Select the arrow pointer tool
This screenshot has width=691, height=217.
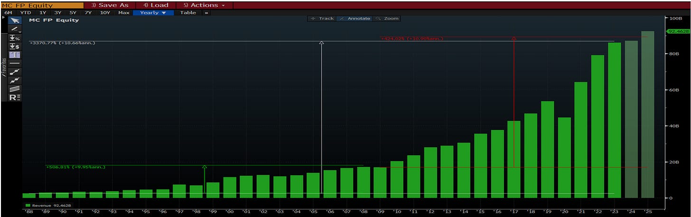click(15, 20)
